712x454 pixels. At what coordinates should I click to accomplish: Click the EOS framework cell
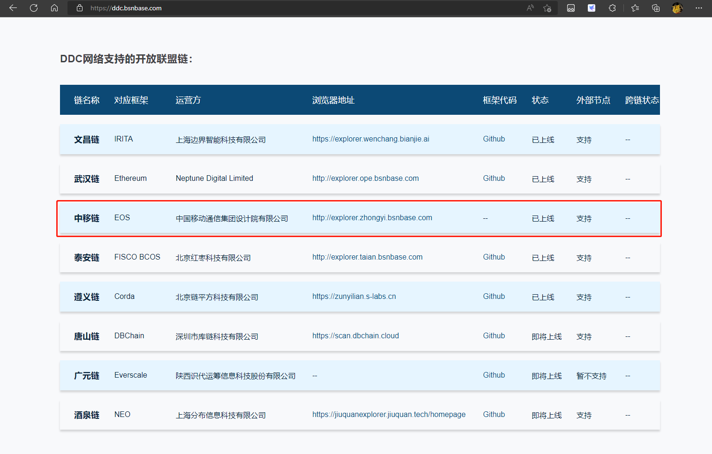[122, 218]
